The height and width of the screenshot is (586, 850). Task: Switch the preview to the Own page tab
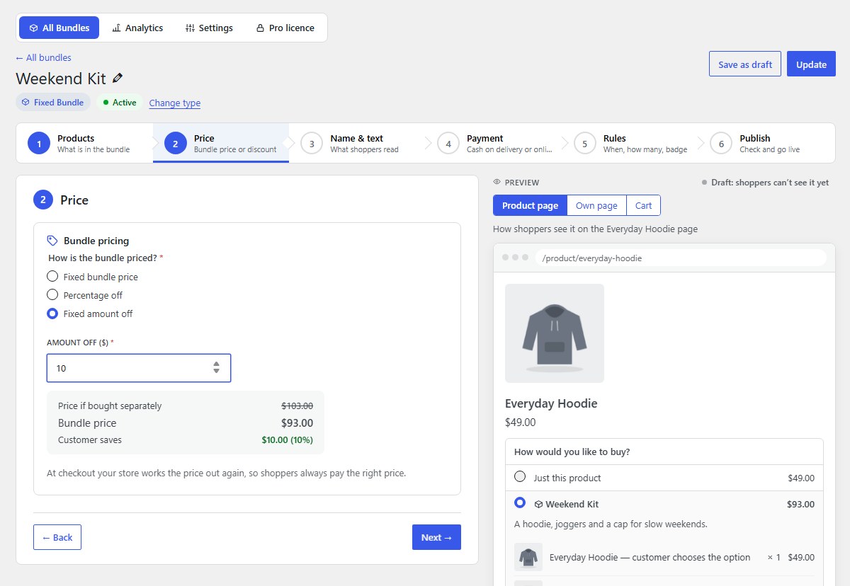click(596, 205)
